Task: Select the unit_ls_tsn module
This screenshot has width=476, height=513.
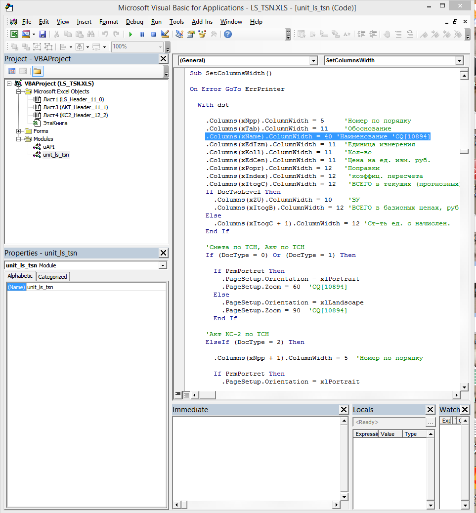Action: (56, 155)
